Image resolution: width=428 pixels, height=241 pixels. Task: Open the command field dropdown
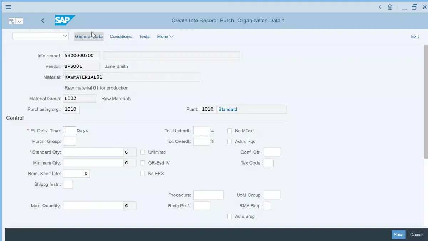pyautogui.click(x=65, y=36)
